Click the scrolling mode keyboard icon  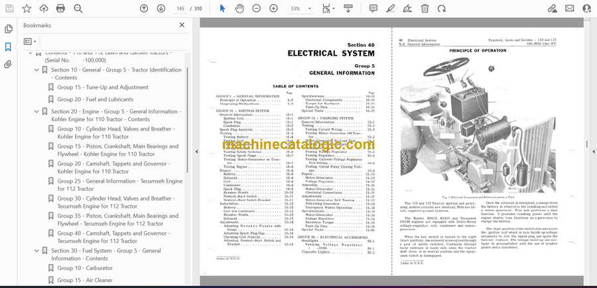(x=348, y=9)
